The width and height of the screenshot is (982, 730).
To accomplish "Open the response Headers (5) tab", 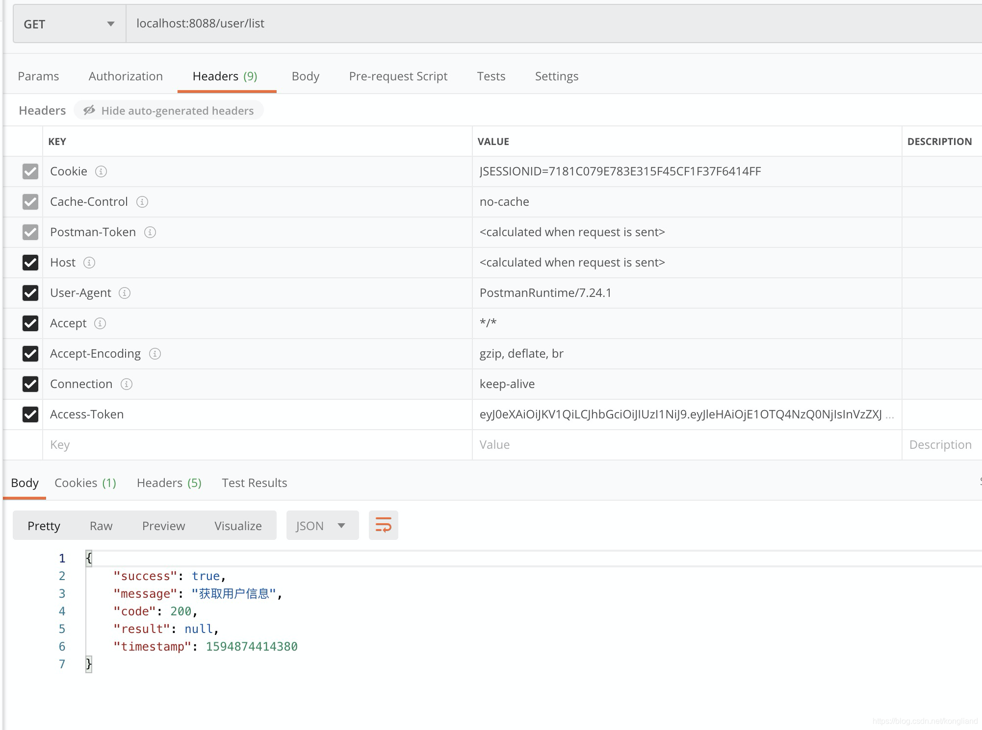I will (x=169, y=483).
